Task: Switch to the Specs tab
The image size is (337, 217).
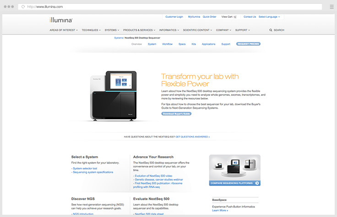Action: [182, 44]
